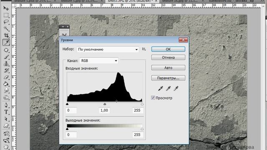
Task: Click the output black level slider
Action: (x=67, y=129)
